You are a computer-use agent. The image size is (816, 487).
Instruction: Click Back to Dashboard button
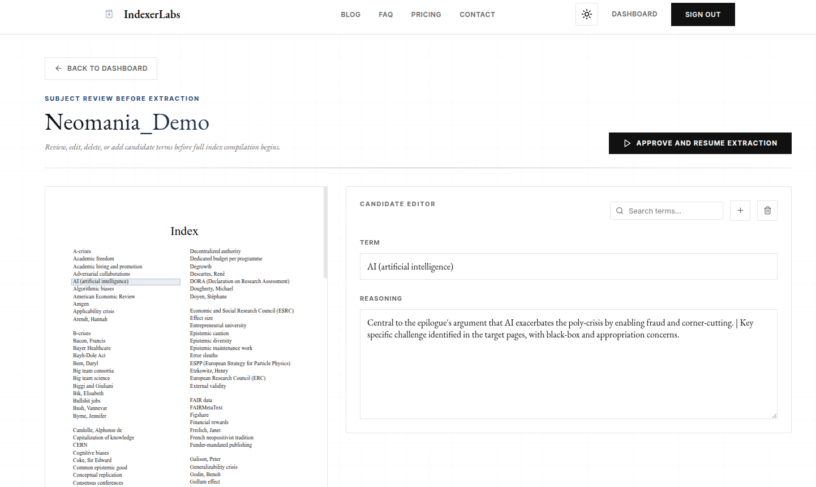[101, 69]
